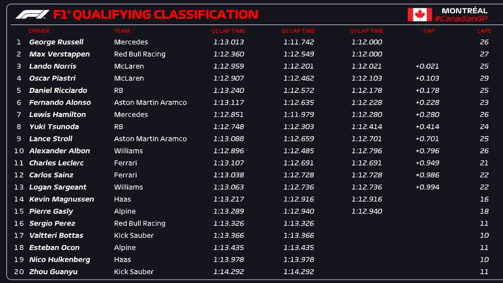
Task: Click driver name George Russell
Action: [56, 42]
